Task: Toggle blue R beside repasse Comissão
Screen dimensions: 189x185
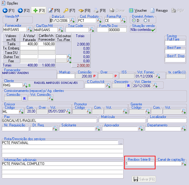Action: 24,98
